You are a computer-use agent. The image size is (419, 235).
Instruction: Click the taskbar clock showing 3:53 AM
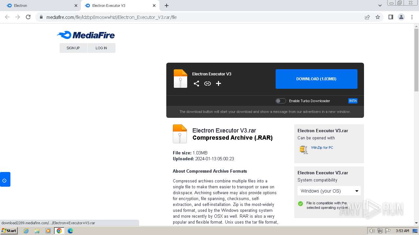click(402, 231)
